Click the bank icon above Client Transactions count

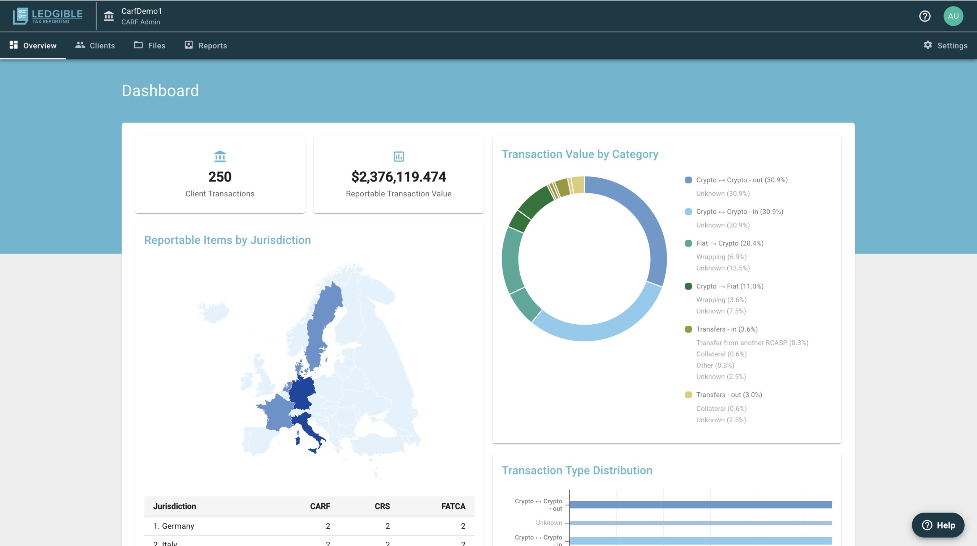point(220,156)
